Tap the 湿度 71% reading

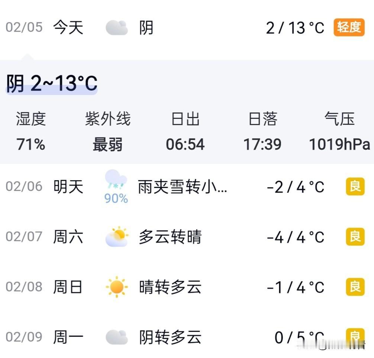(x=31, y=132)
